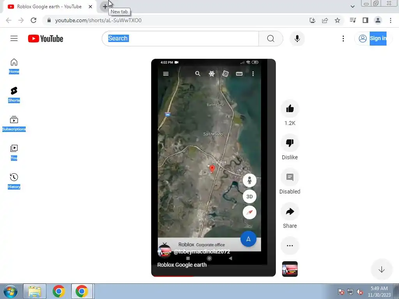Start voice search with microphone icon
This screenshot has width=399, height=299.
pos(297,39)
